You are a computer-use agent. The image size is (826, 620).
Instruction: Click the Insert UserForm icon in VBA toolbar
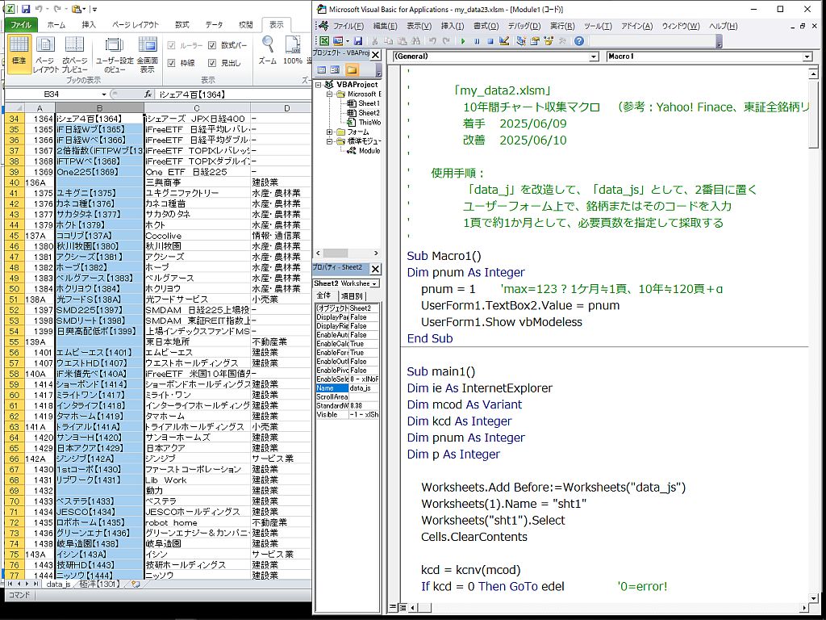(338, 40)
